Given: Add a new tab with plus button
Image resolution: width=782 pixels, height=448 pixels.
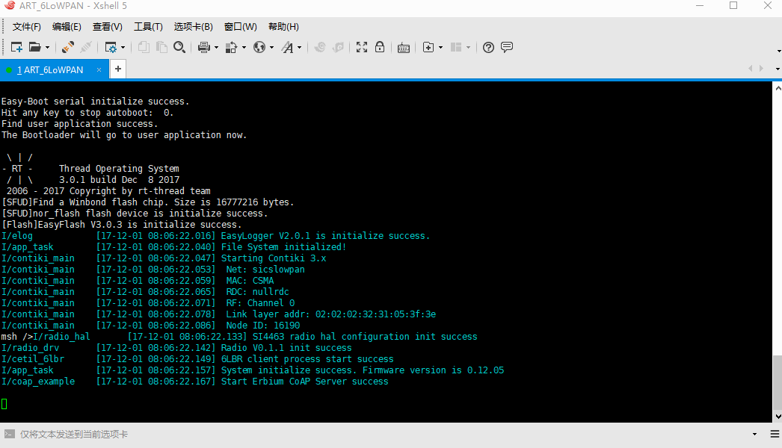Looking at the screenshot, I should coord(118,69).
